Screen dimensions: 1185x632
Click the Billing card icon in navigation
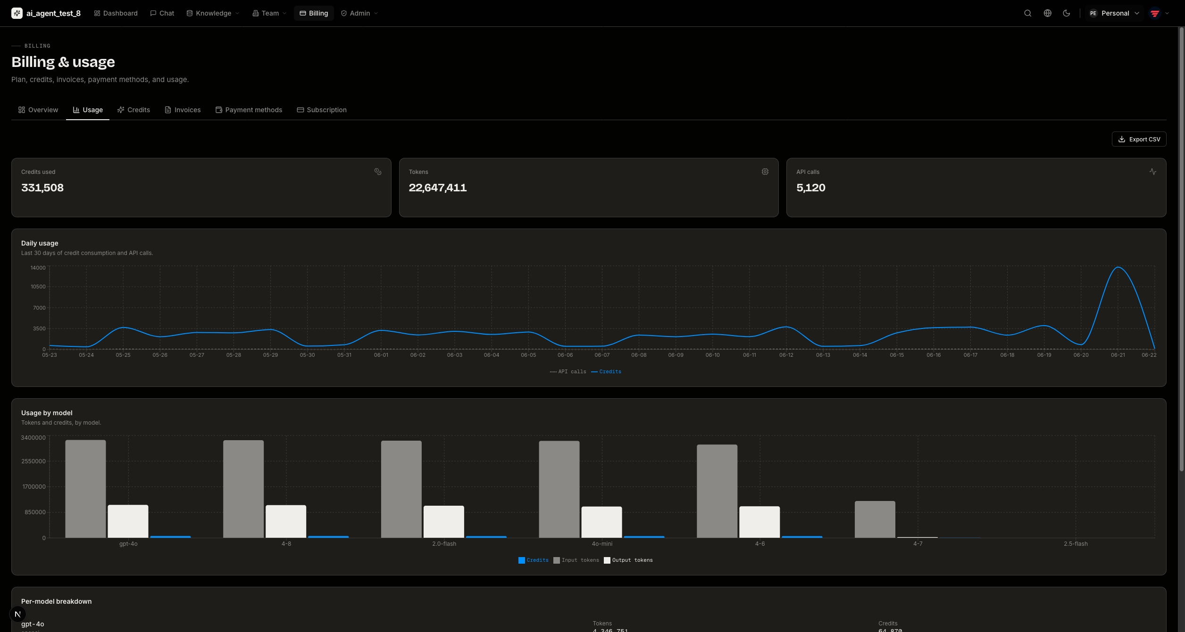tap(302, 13)
